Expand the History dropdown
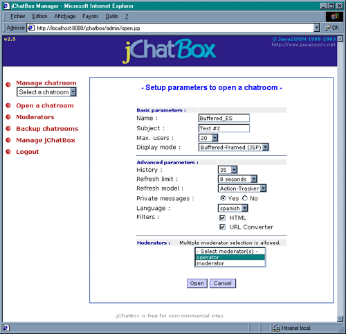 (234, 170)
